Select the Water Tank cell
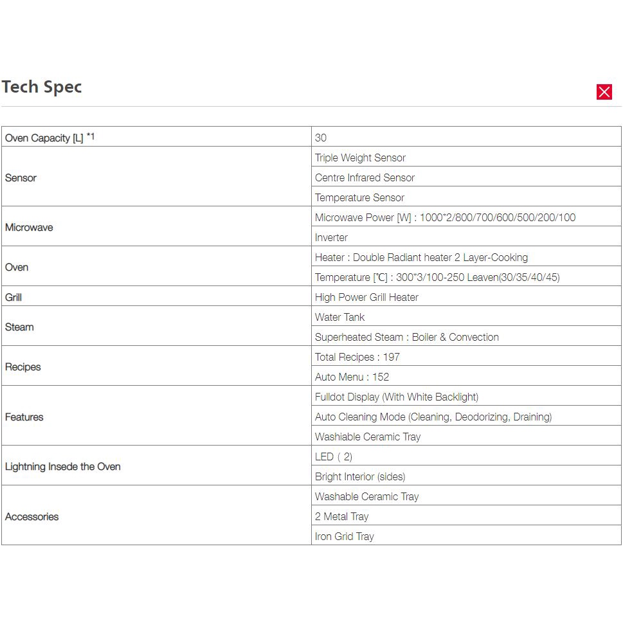 (x=339, y=317)
